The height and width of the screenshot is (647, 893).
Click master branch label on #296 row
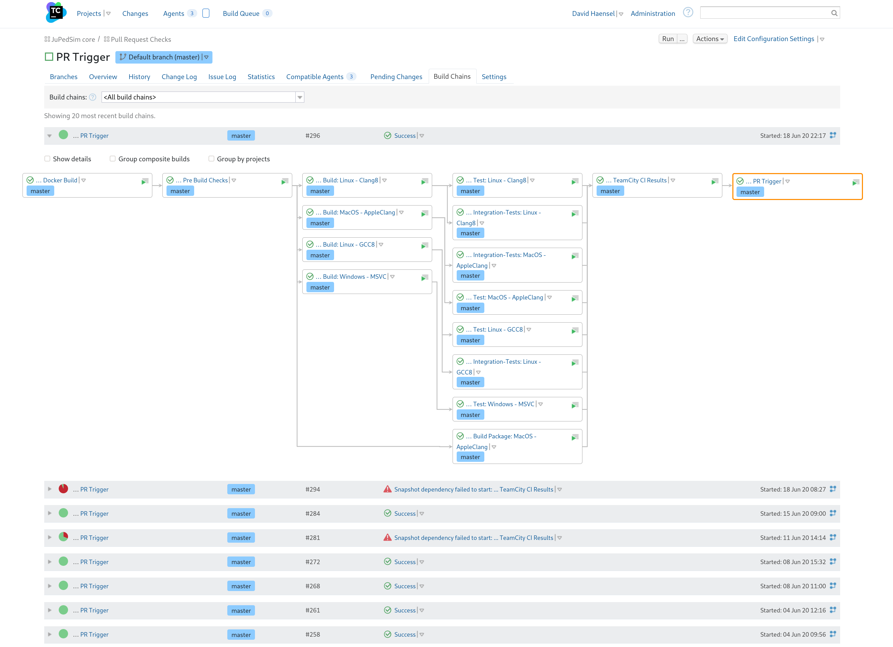(241, 135)
